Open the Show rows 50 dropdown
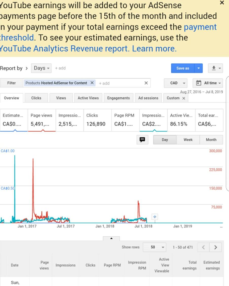The height and width of the screenshot is (286, 229). 155,247
